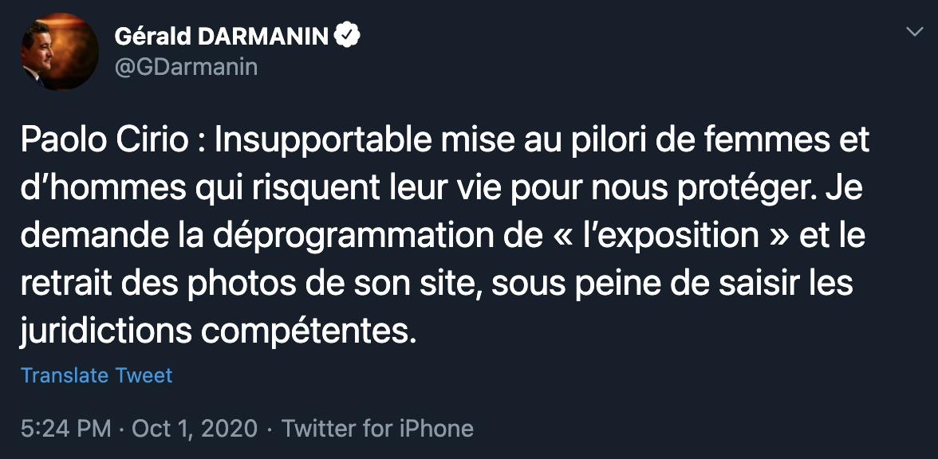
Task: Open the 5:24 PM timestamp link
Action: click(x=65, y=429)
